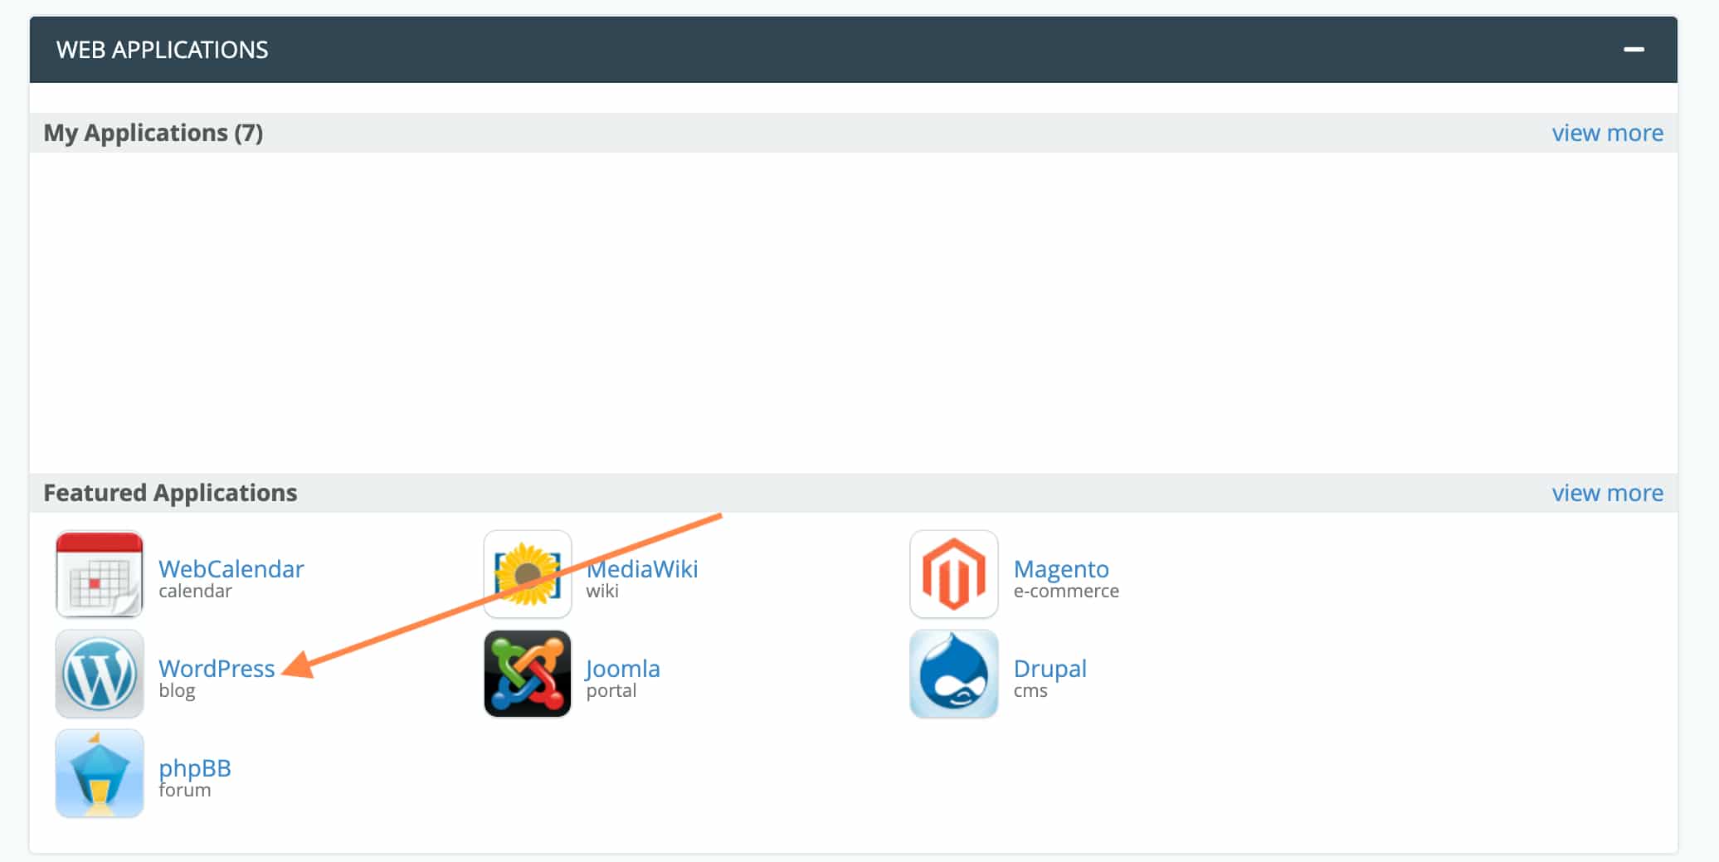
Task: Click the Featured Applications heading
Action: point(170,493)
